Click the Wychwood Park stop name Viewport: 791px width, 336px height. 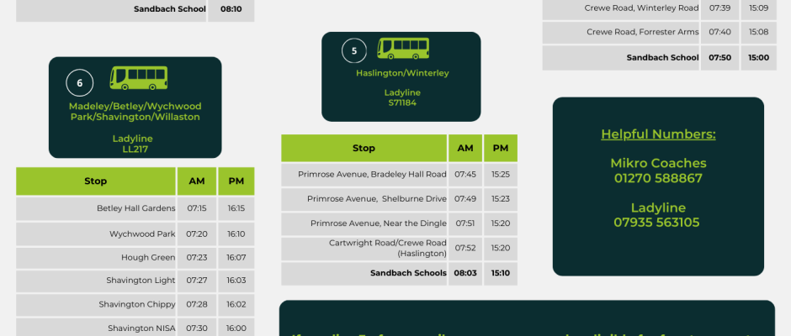tap(142, 234)
